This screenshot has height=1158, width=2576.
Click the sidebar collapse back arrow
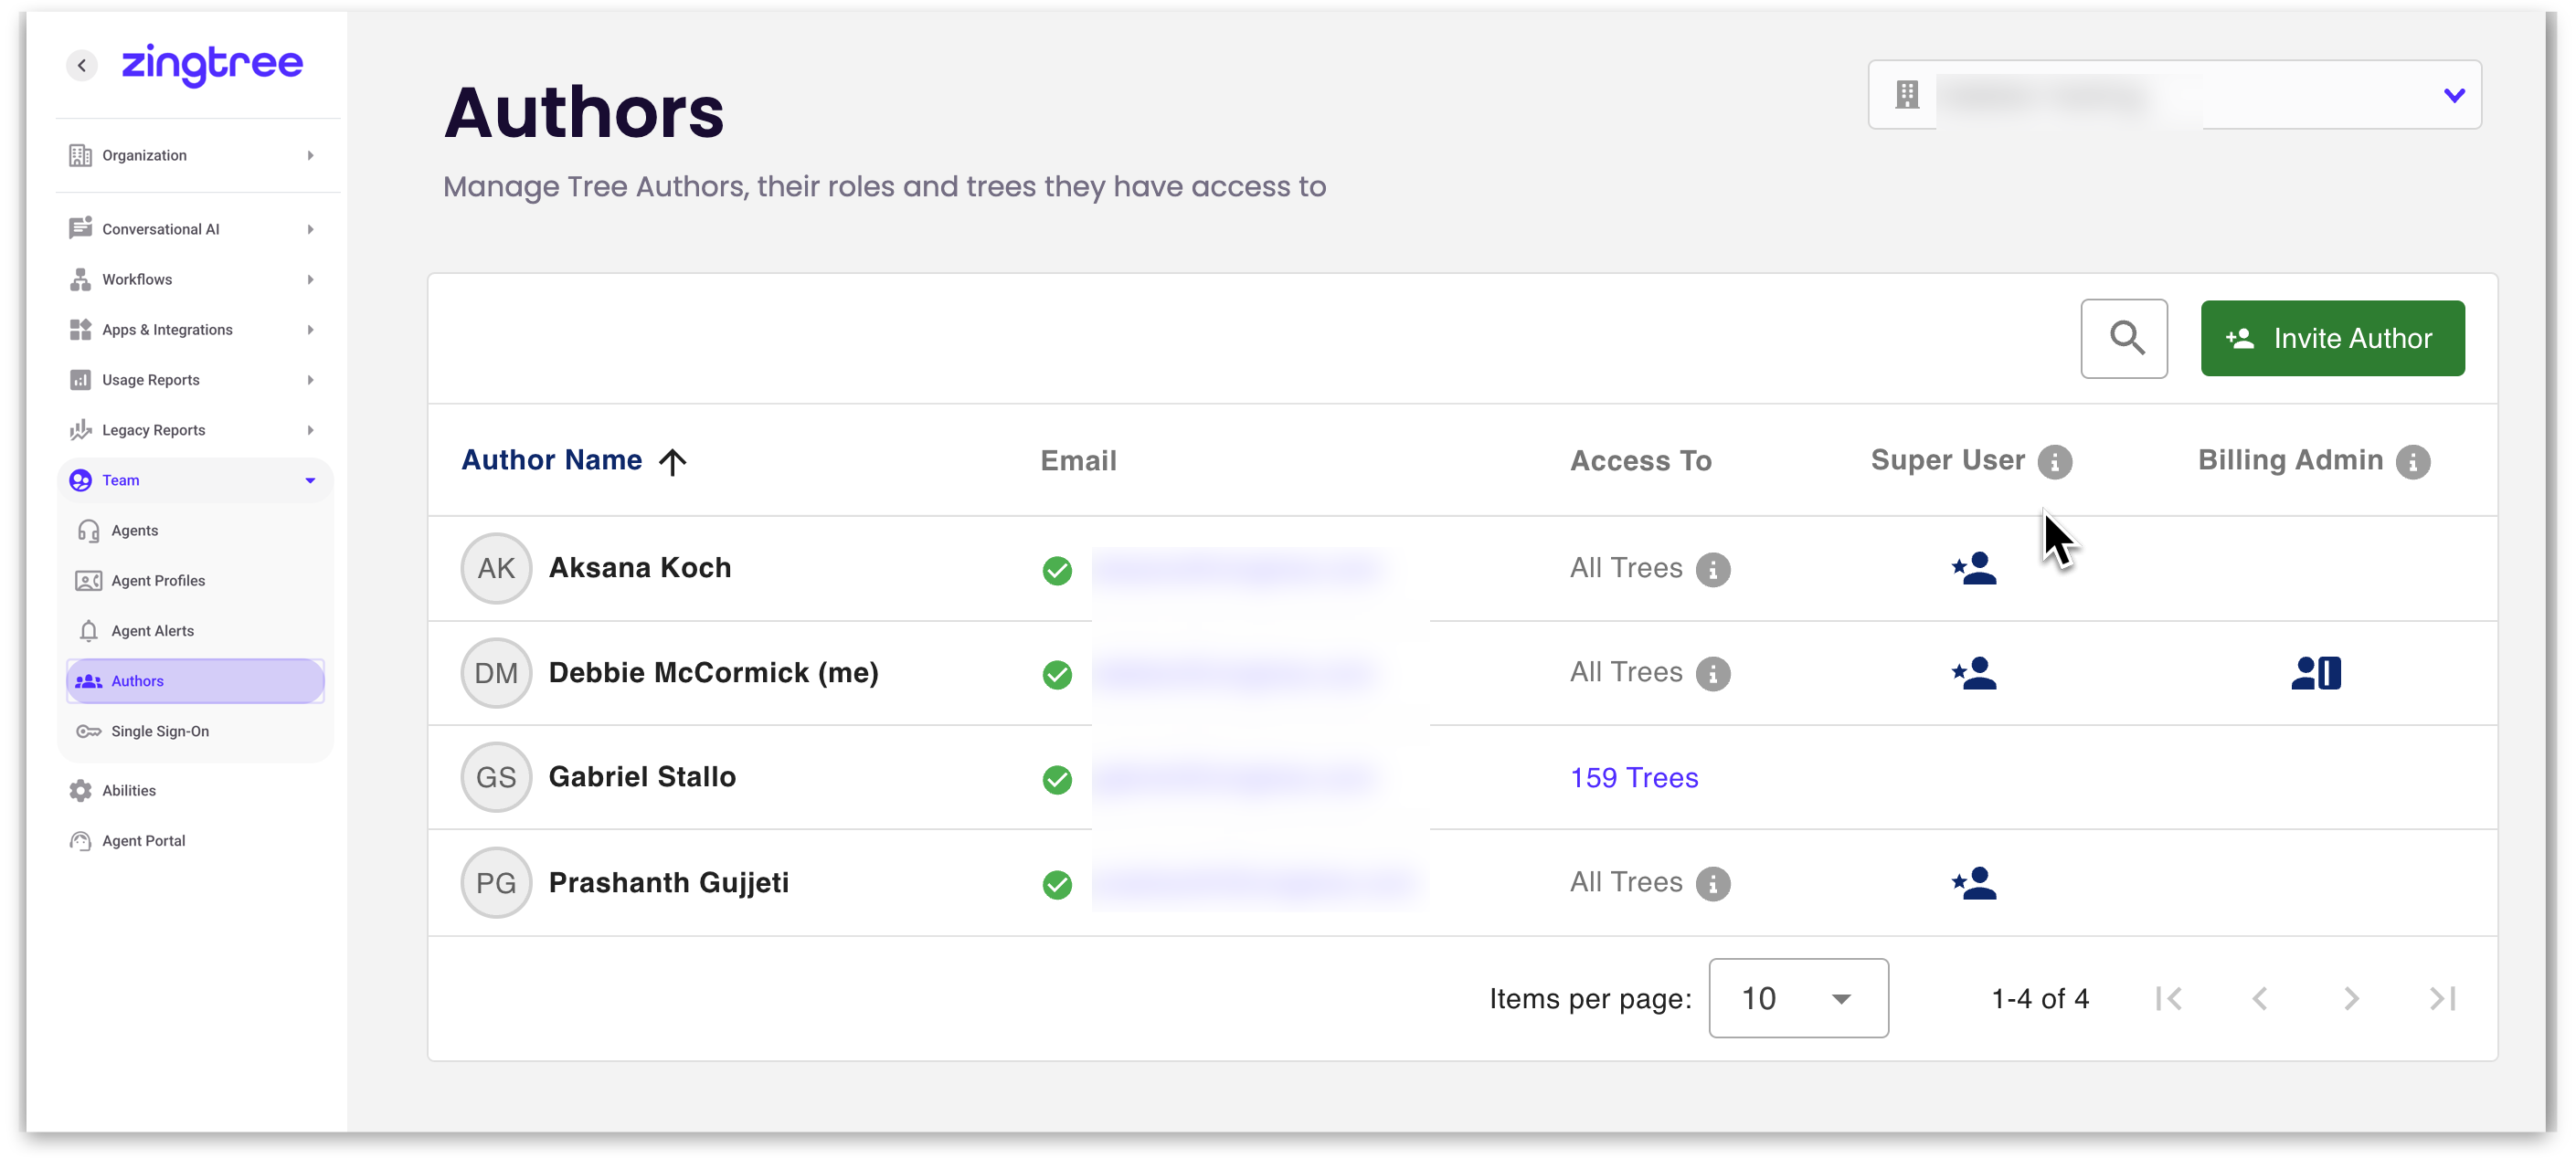(82, 65)
